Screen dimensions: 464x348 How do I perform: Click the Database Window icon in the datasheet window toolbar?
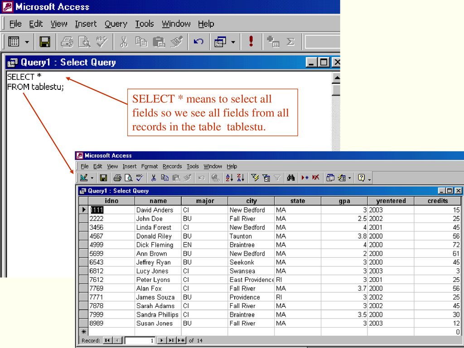[x=330, y=178]
